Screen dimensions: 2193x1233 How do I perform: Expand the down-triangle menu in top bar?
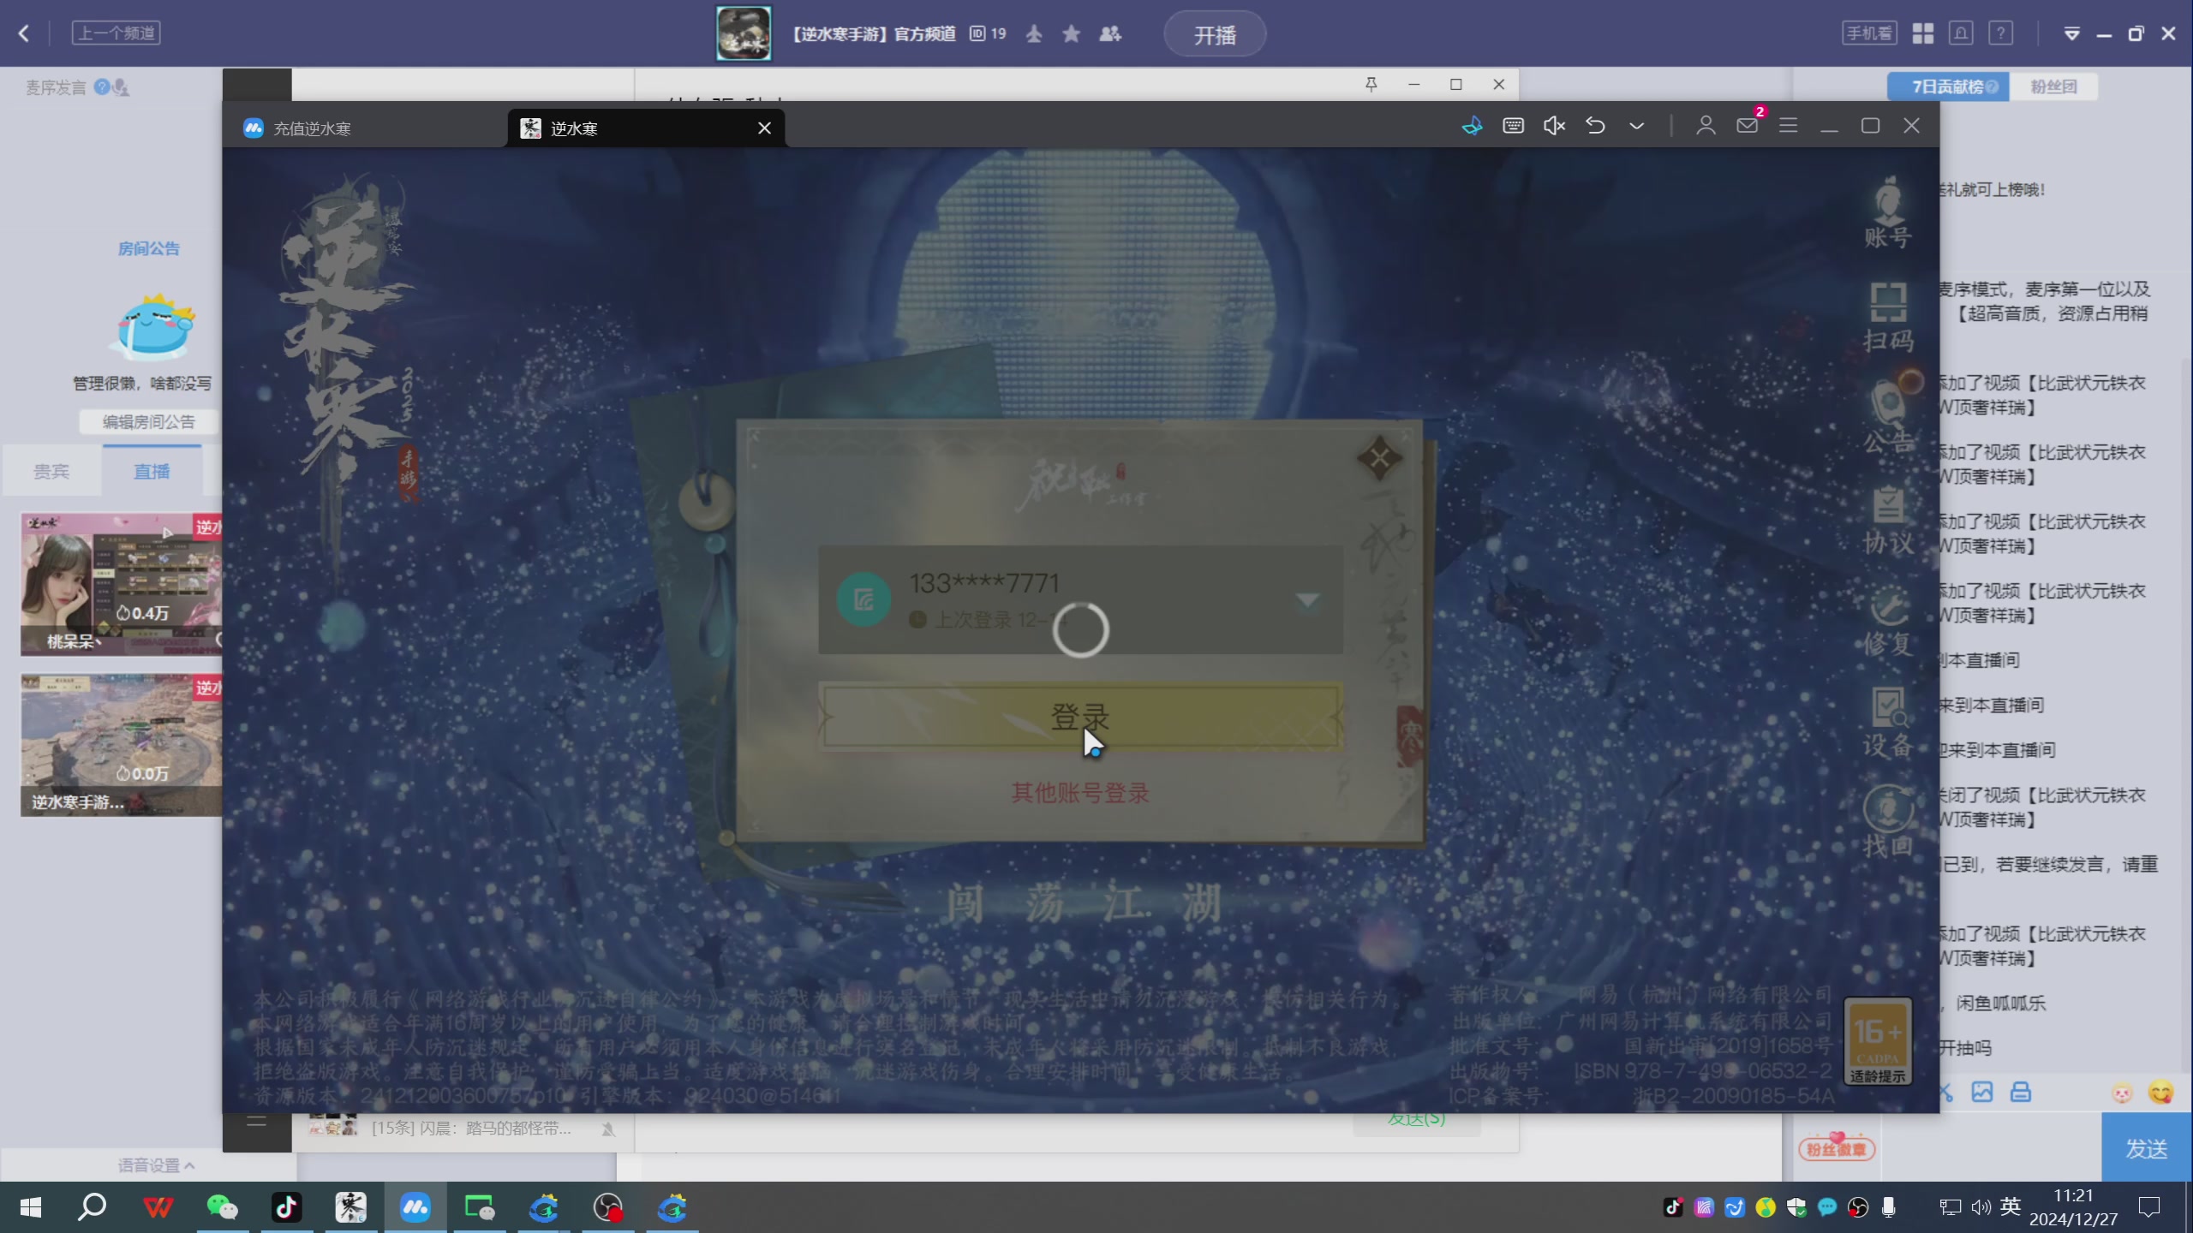tap(2071, 34)
